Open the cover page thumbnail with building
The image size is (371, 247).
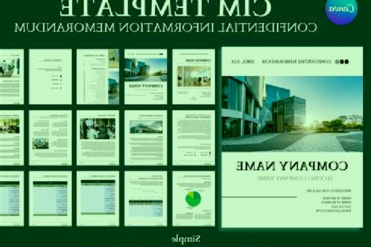[145, 77]
